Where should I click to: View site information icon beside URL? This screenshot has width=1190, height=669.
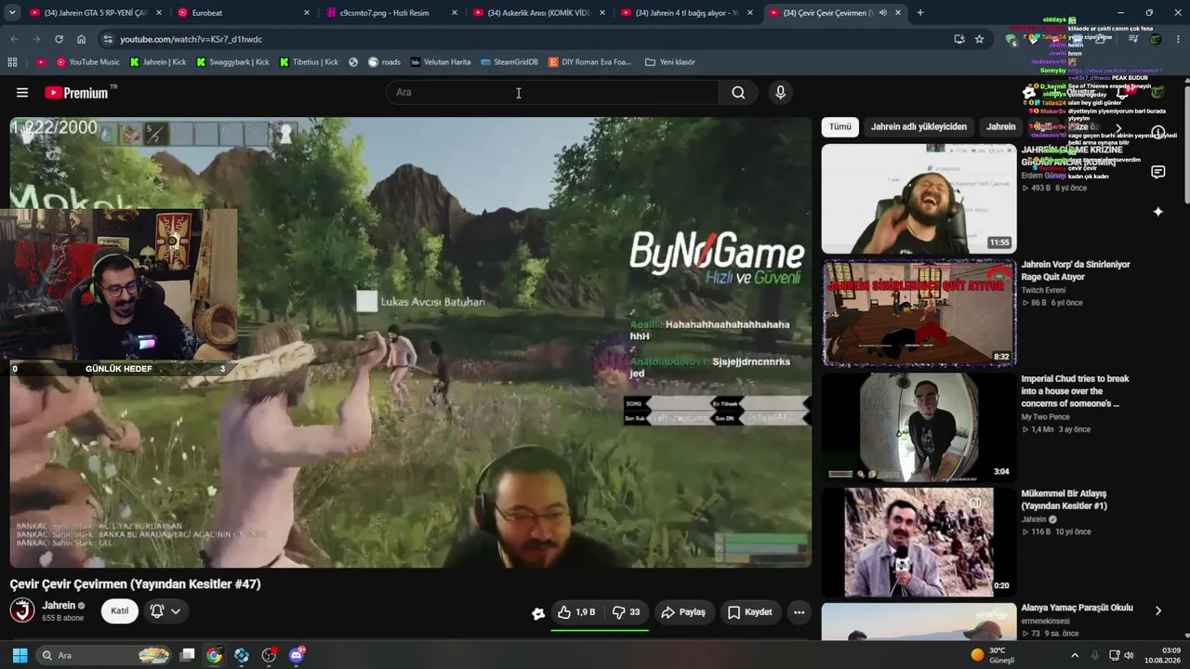click(x=108, y=39)
